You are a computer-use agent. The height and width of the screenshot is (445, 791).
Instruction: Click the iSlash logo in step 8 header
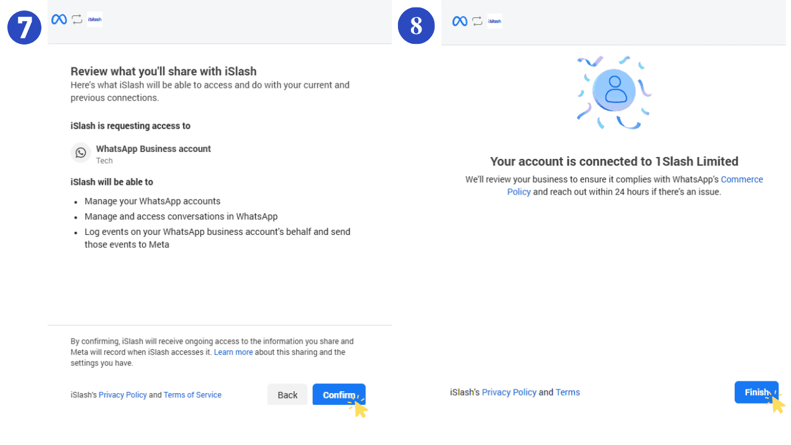click(x=494, y=21)
